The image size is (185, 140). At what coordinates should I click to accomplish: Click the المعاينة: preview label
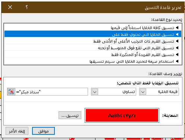(170, 115)
